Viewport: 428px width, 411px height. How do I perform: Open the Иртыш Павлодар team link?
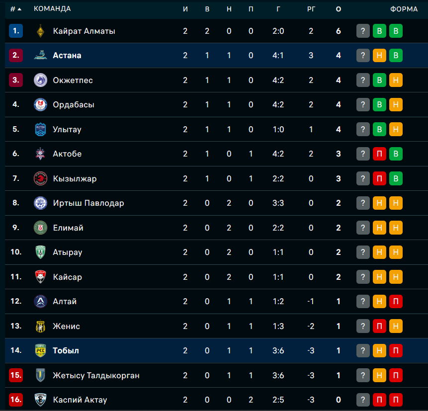[x=88, y=203]
